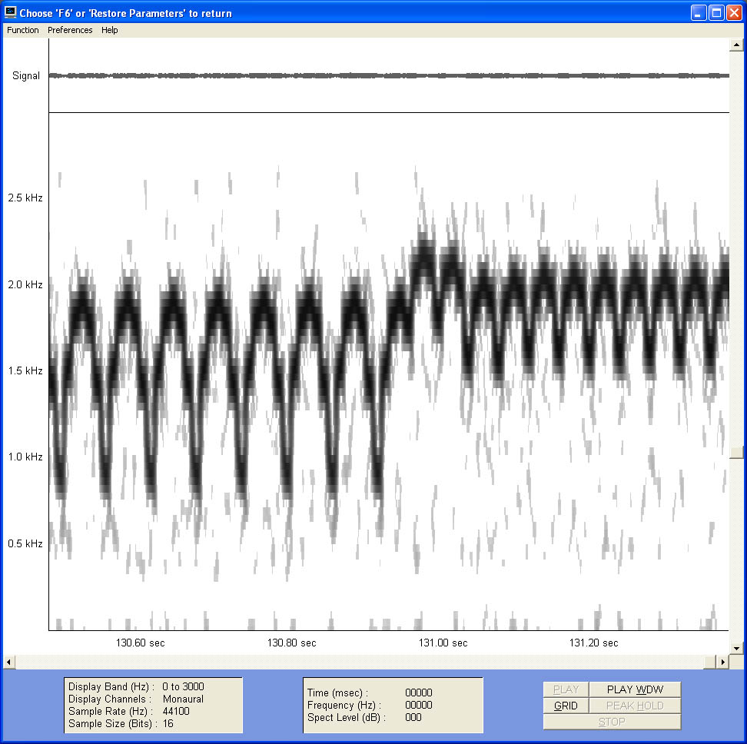Click the Sample Size value 16
Image resolution: width=747 pixels, height=744 pixels.
click(168, 723)
